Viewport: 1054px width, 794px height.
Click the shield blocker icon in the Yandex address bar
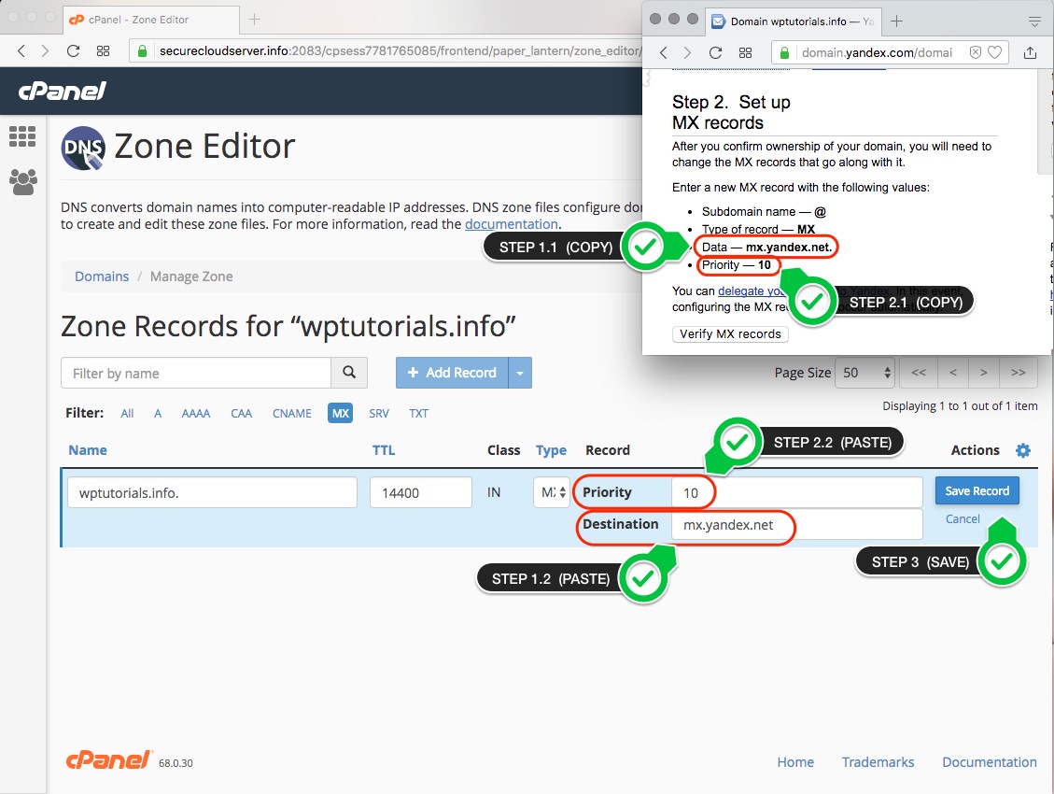pos(976,52)
